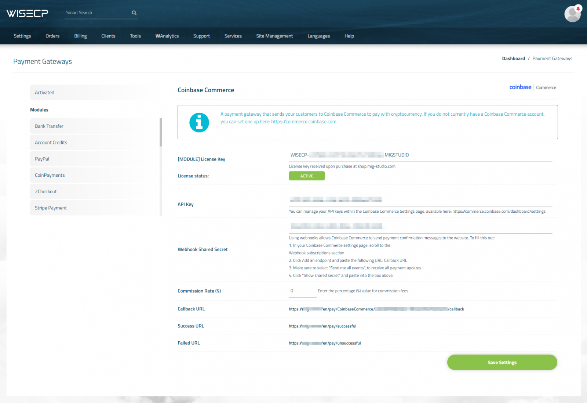
Task: Click the Failed URL value
Action: (325, 343)
